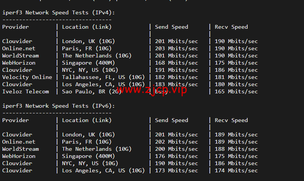Select 'Singapore (400M)' in IPv4 table

point(88,63)
